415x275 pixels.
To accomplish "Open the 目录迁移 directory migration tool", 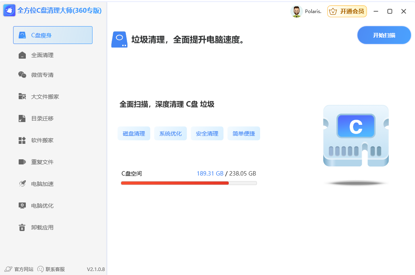I will [x=23, y=118].
